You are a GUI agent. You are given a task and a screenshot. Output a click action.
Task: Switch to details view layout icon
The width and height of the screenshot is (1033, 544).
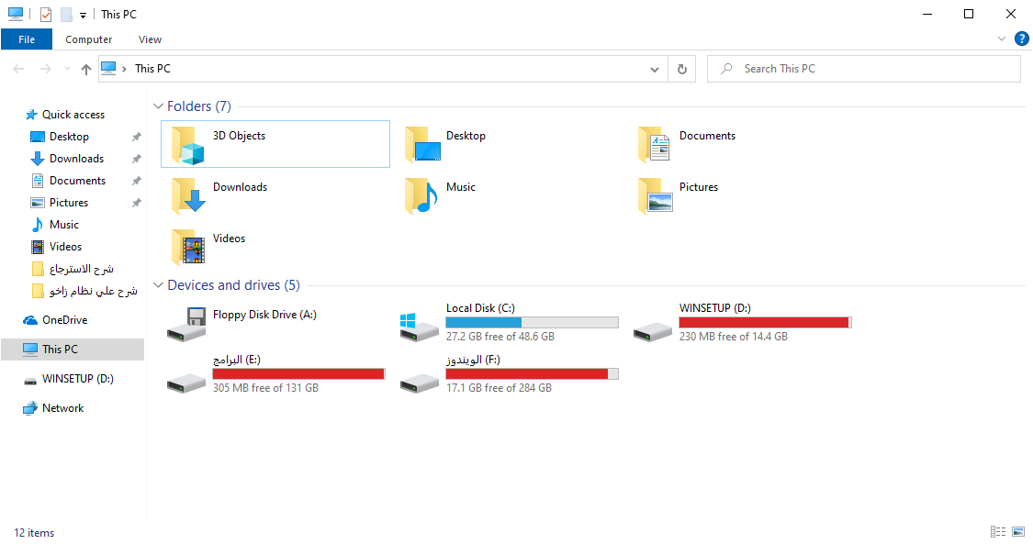[x=998, y=532]
